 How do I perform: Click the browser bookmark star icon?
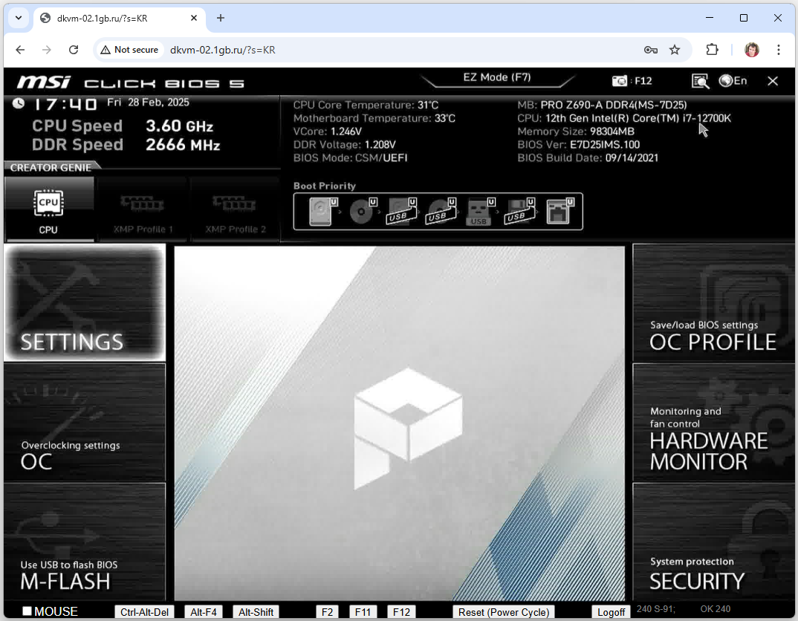pos(675,50)
